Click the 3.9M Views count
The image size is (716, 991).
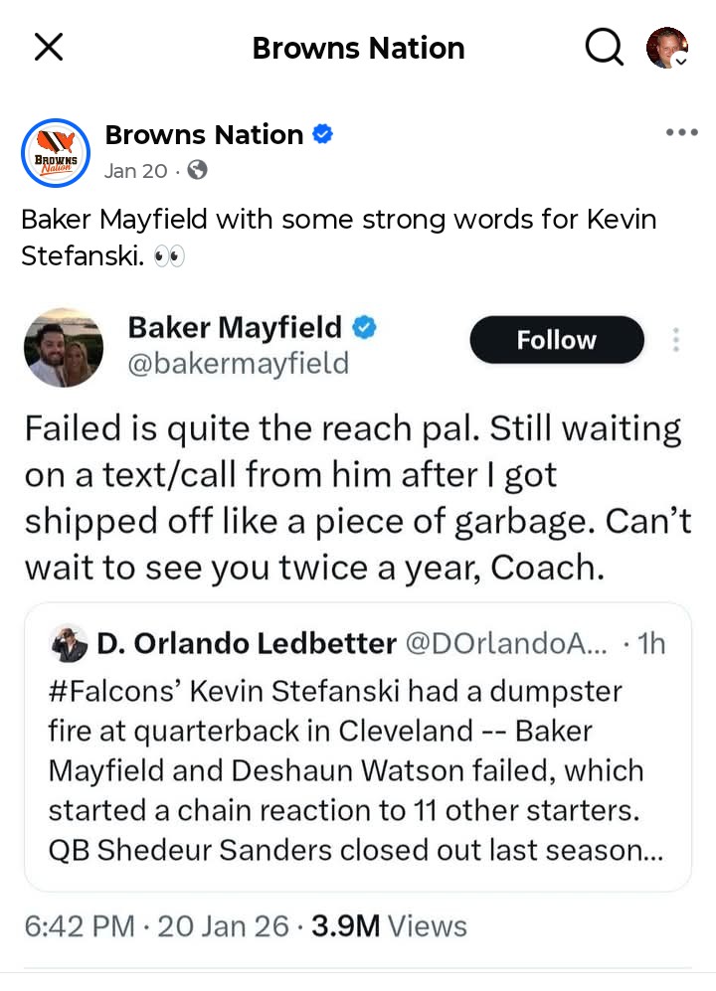point(389,926)
